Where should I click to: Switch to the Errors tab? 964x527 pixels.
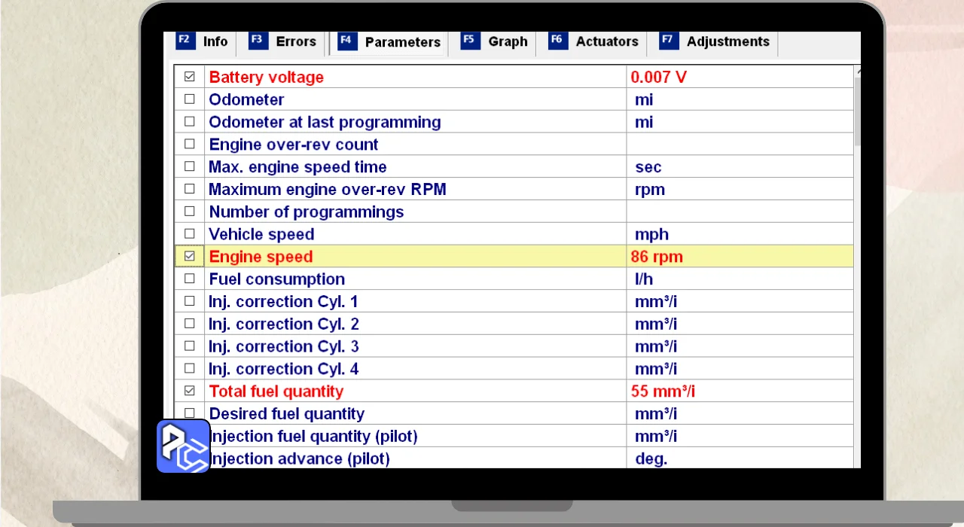point(295,41)
